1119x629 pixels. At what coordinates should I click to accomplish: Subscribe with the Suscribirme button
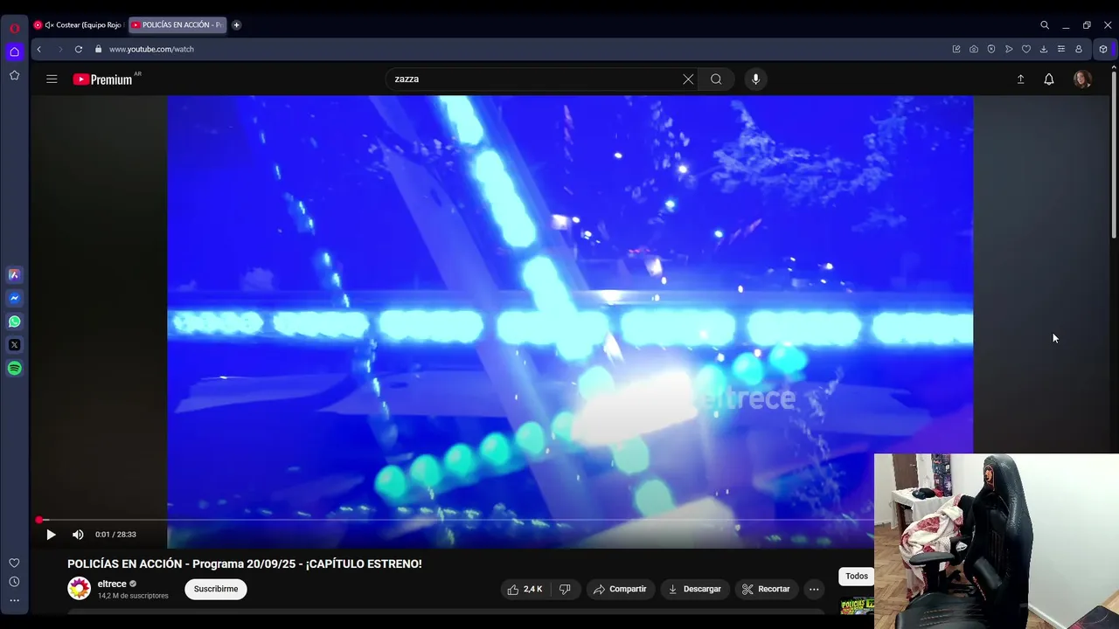[x=216, y=589]
